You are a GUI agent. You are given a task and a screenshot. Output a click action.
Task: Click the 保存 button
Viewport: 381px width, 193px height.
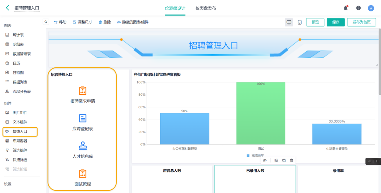click(x=336, y=22)
